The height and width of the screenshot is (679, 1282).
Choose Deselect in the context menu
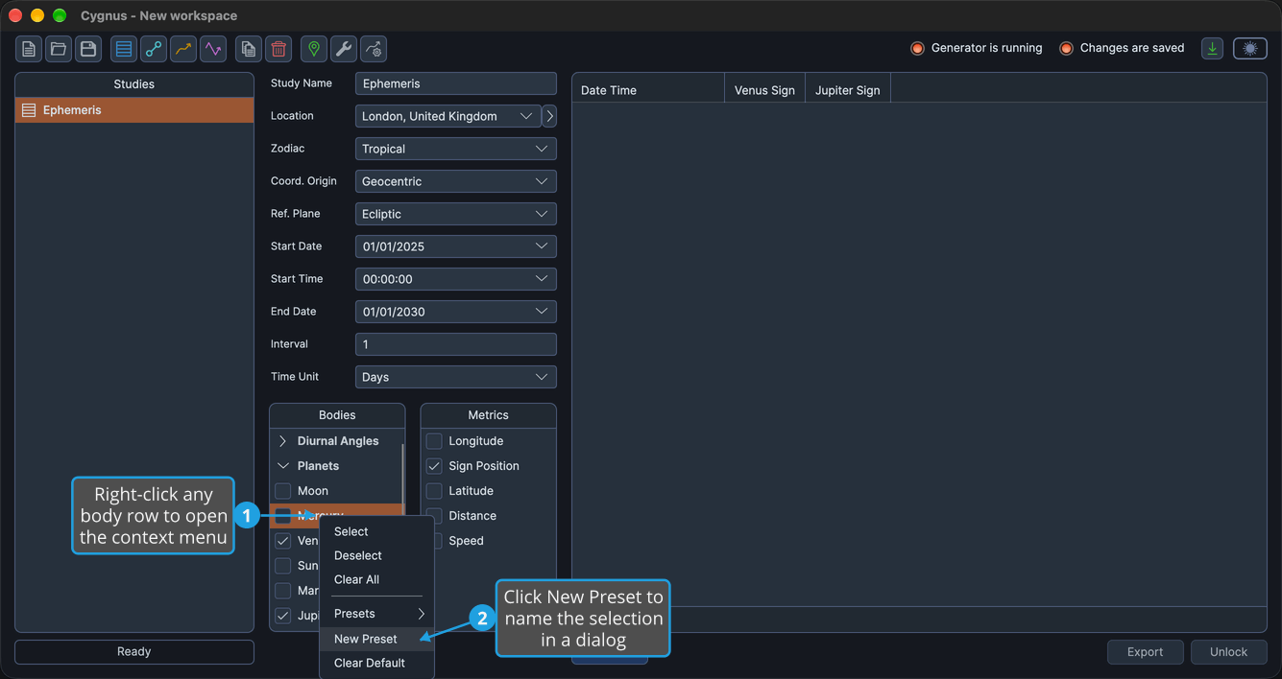coord(377,555)
